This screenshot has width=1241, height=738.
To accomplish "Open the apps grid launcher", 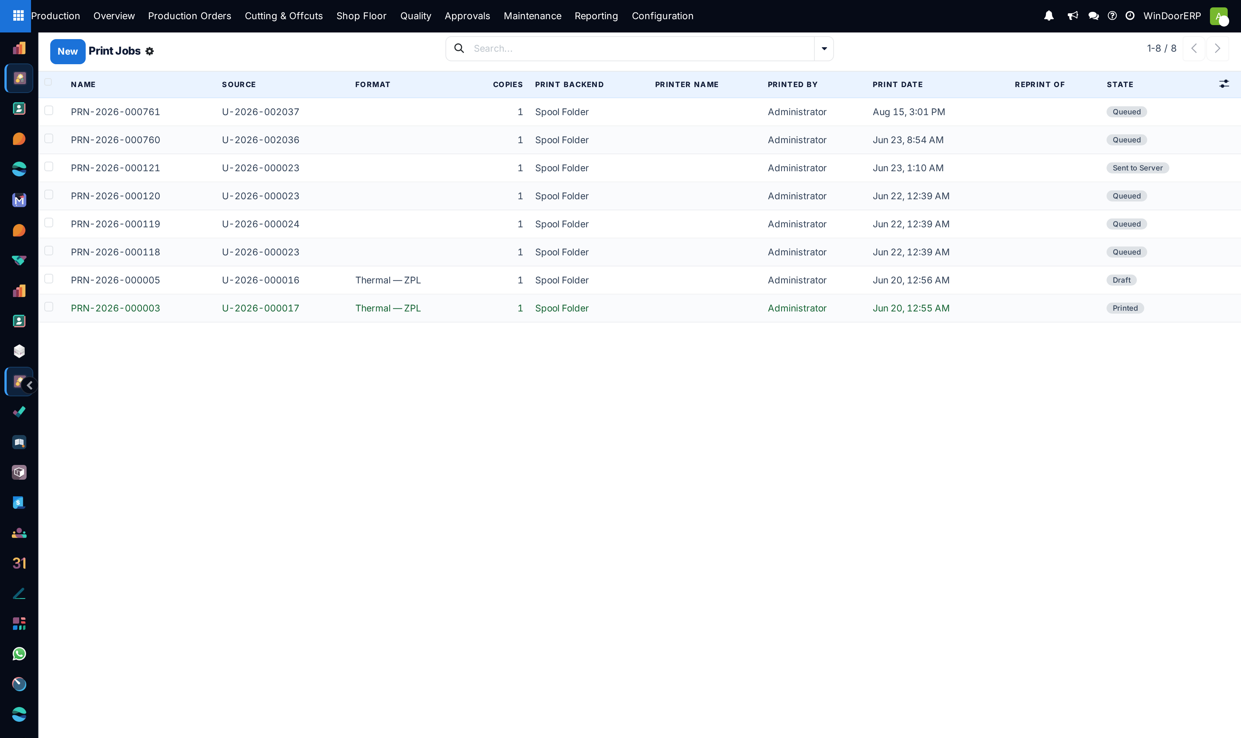I will (x=18, y=16).
